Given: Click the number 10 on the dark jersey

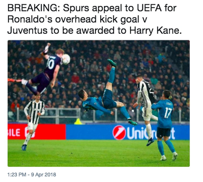Looking at the screenshot, I should pyautogui.click(x=51, y=64).
